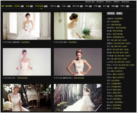
Task: Select 나스티아 (데니쉐르 바이 서승연) in the list
Action: [119, 62]
